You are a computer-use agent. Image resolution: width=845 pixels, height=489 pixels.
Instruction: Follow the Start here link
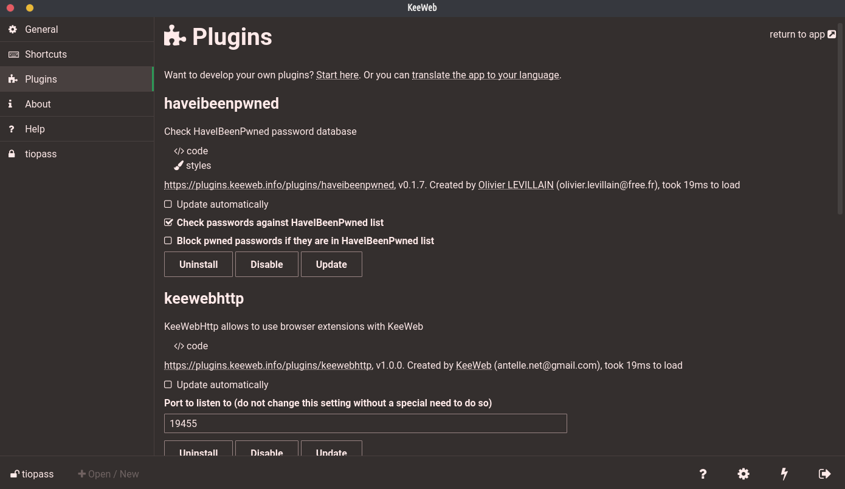(x=337, y=75)
